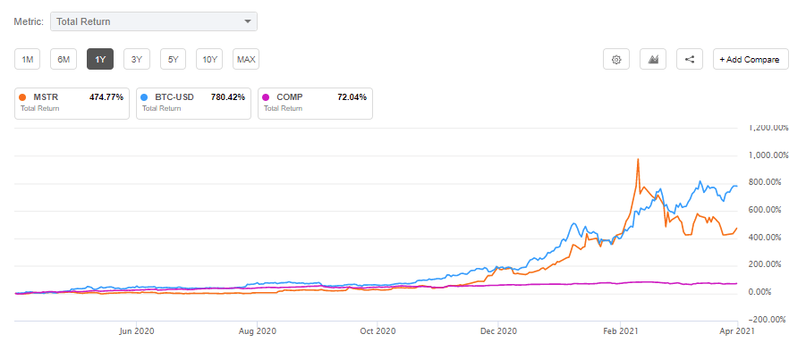
Task: Show the MAX time range
Action: coord(246,59)
